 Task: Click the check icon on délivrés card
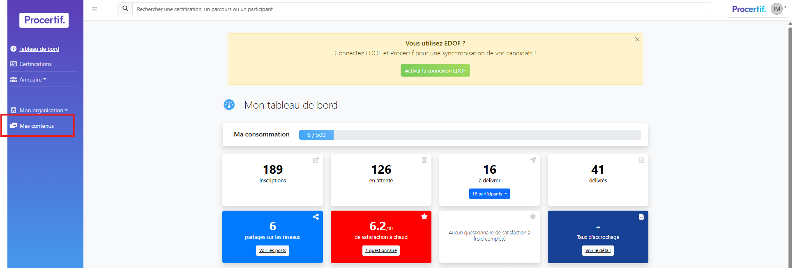641,160
